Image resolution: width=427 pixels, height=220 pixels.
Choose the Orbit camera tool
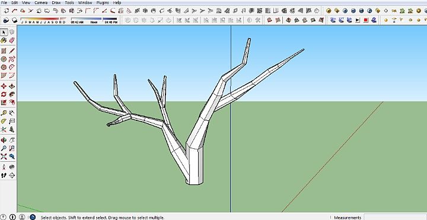pyautogui.click(x=4, y=140)
